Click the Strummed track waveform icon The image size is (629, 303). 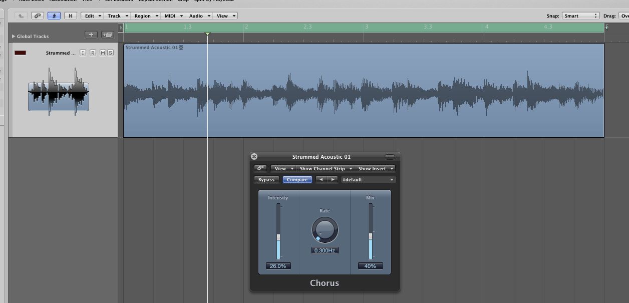tap(59, 93)
